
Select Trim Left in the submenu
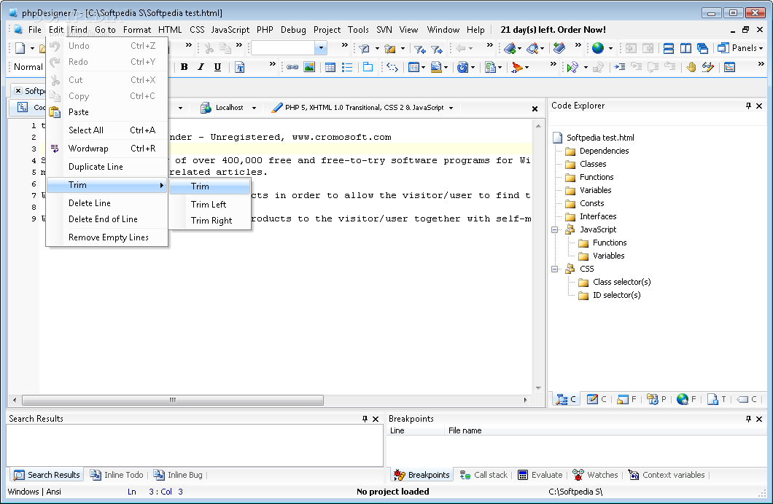[209, 204]
